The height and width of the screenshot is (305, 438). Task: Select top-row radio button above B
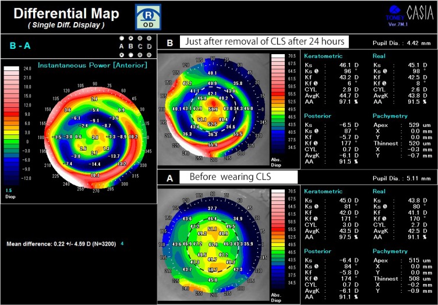130,38
